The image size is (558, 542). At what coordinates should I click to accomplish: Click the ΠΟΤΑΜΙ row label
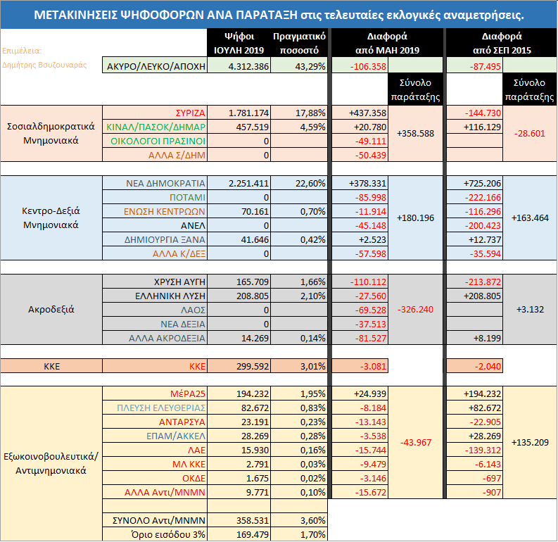click(x=155, y=197)
